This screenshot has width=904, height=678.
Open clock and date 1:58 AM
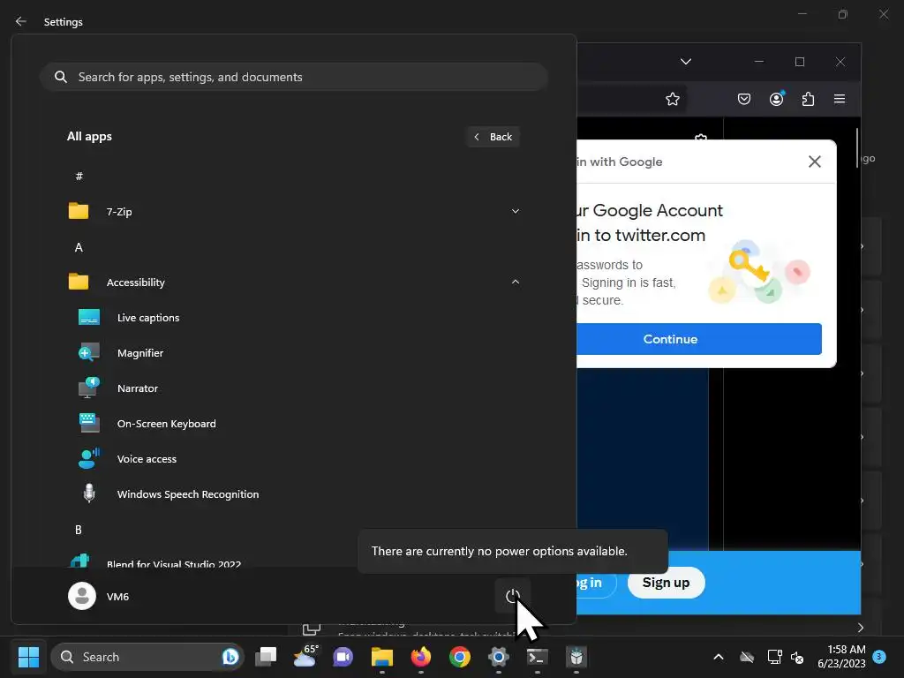pos(841,657)
